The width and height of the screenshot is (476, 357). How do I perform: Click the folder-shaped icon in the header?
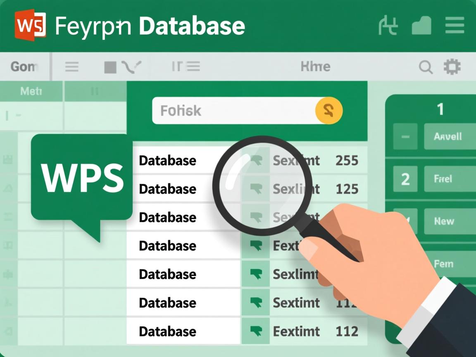pos(421,26)
